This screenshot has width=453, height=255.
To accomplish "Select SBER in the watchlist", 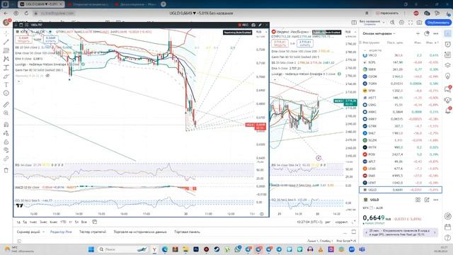I will [401, 69].
